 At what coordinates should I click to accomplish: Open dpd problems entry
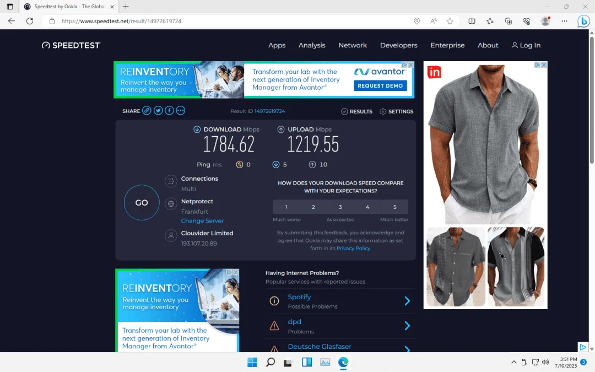[294, 321]
